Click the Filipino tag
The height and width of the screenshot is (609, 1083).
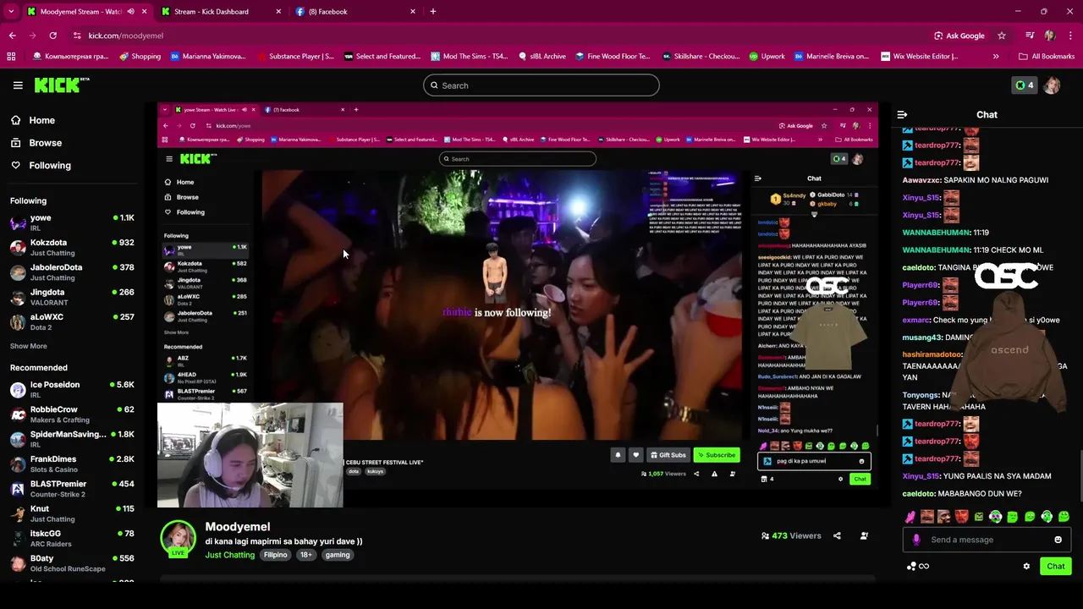275,555
